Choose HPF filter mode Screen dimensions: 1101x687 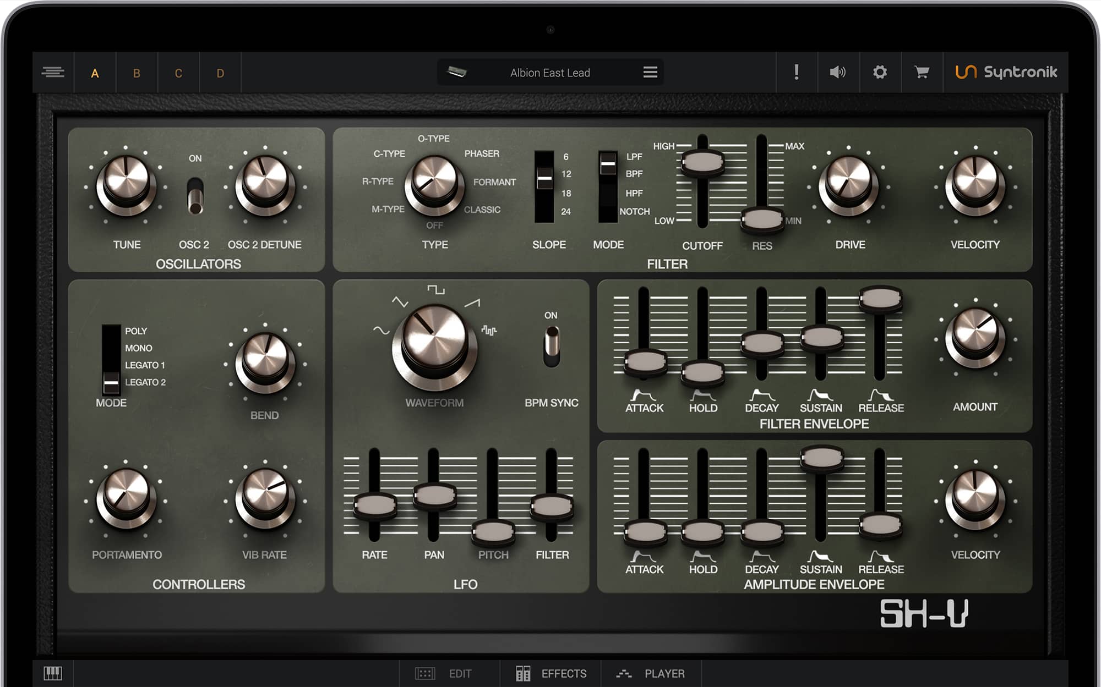(x=634, y=193)
